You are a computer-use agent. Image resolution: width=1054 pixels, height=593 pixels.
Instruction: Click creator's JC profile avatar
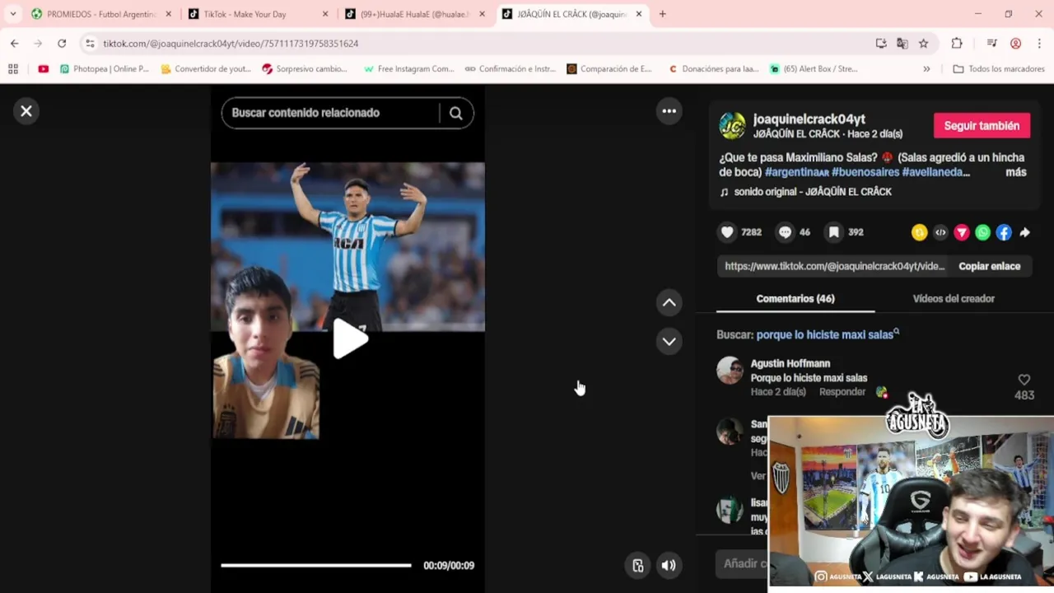(x=732, y=126)
